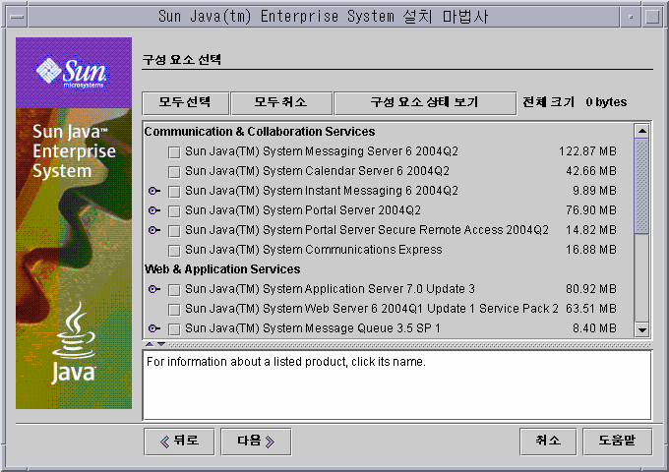Expand Application Server 7.0 Update 3 subcomponents
Viewport: 669px width, 472px height.
(x=154, y=289)
